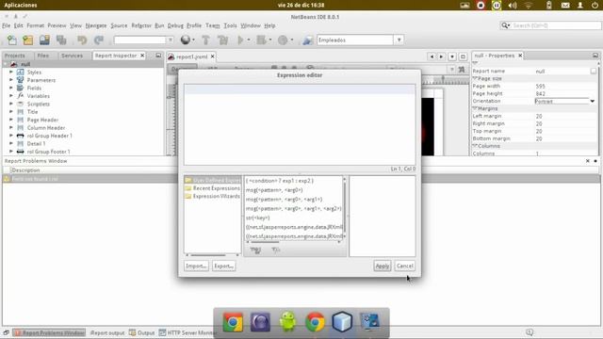Open the Android icon in the dock
Image resolution: width=603 pixels, height=339 pixels.
pyautogui.click(x=287, y=321)
